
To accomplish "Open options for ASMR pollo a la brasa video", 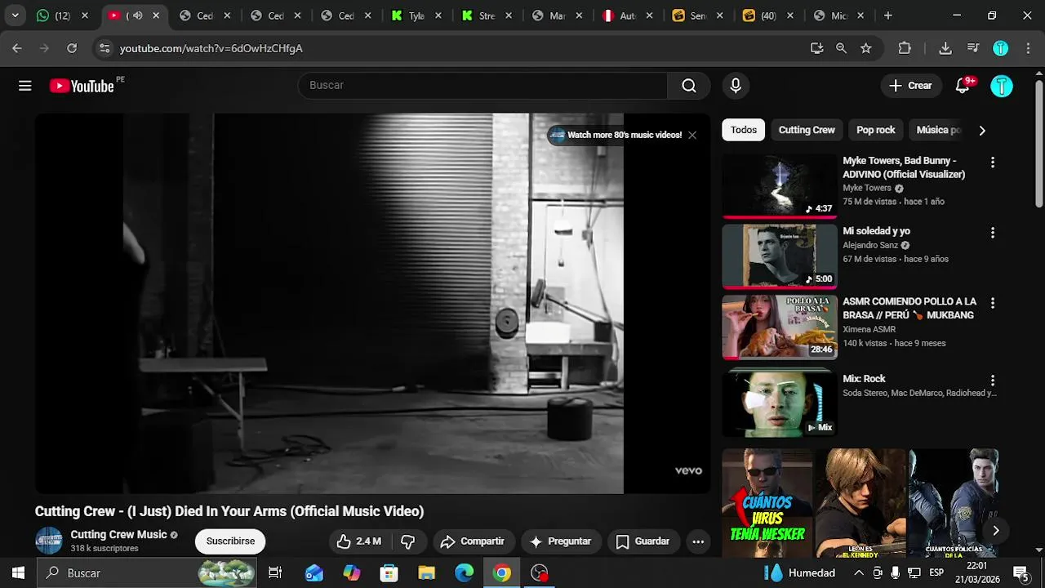I will click(x=993, y=303).
